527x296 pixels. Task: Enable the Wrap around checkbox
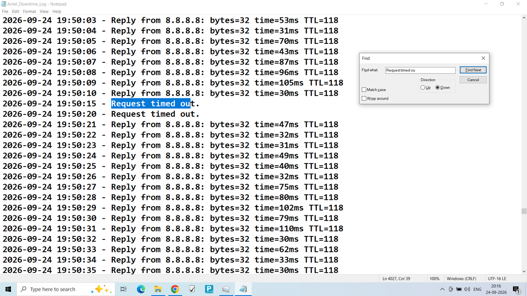pos(364,98)
